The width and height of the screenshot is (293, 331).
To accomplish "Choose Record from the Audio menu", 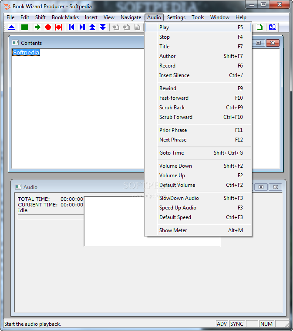I will pos(198,66).
